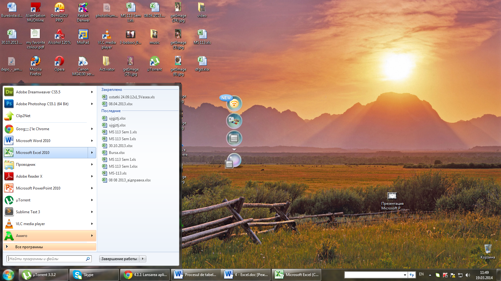This screenshot has height=281, width=501.
Task: Switch to Word Procesul de tabel... taskbar button
Action: coord(196,275)
